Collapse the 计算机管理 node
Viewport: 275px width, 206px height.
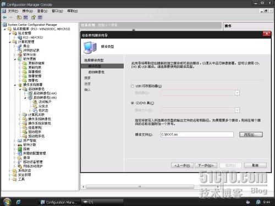[10, 42]
